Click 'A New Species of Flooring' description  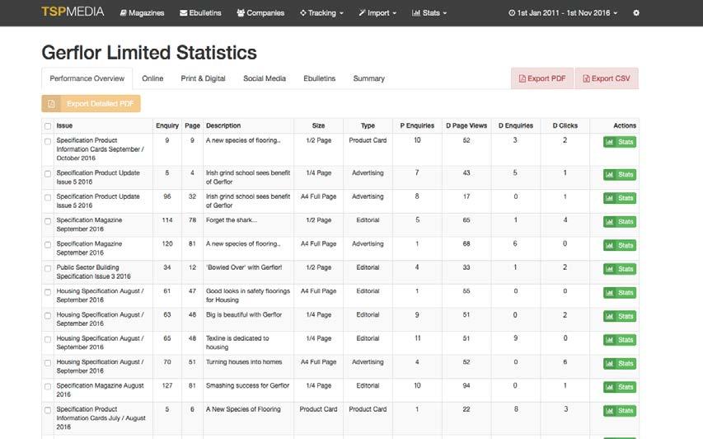tap(243, 409)
